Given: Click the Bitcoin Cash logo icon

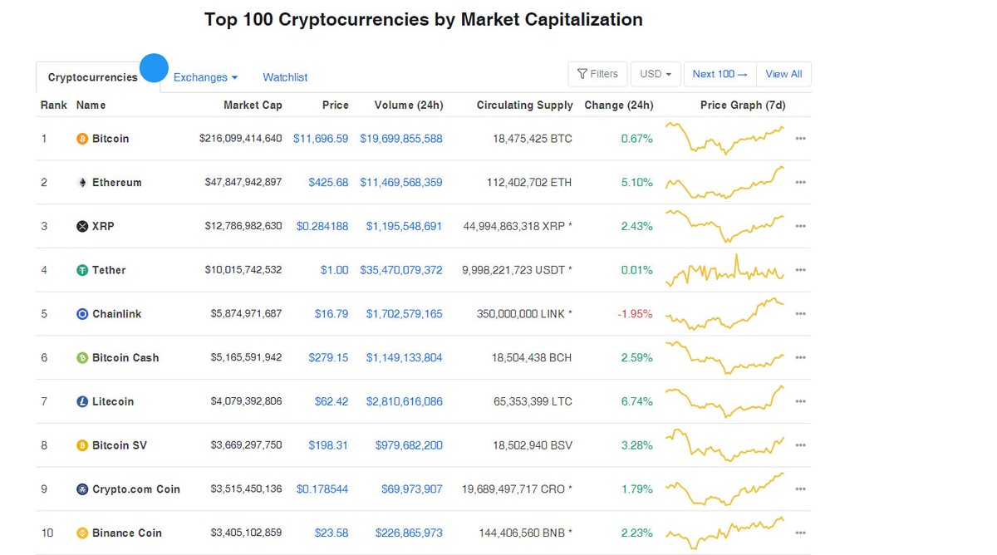Looking at the screenshot, I should click(81, 357).
